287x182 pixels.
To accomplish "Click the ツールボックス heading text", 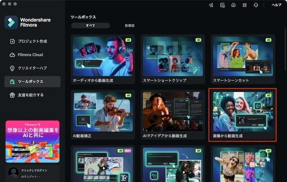I will 83,17.
